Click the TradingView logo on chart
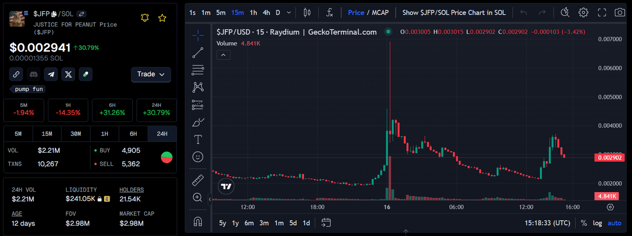This screenshot has width=632, height=236. coord(227,186)
